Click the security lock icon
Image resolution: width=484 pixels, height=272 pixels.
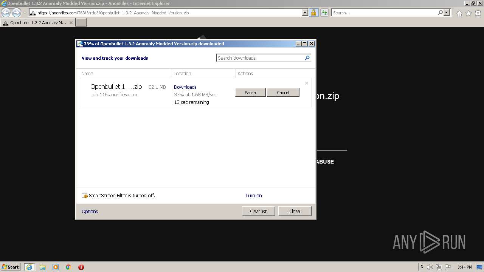pos(313,12)
